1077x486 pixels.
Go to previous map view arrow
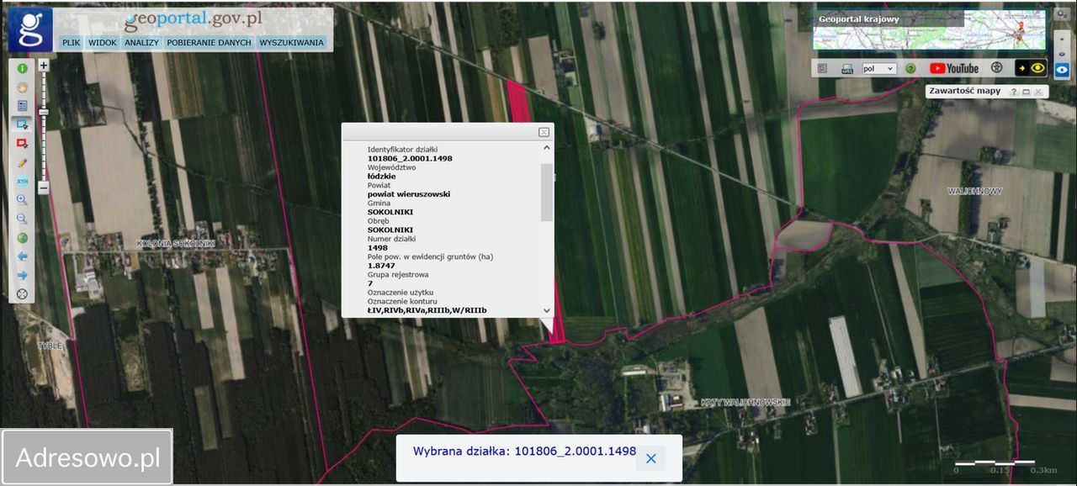tap(22, 256)
